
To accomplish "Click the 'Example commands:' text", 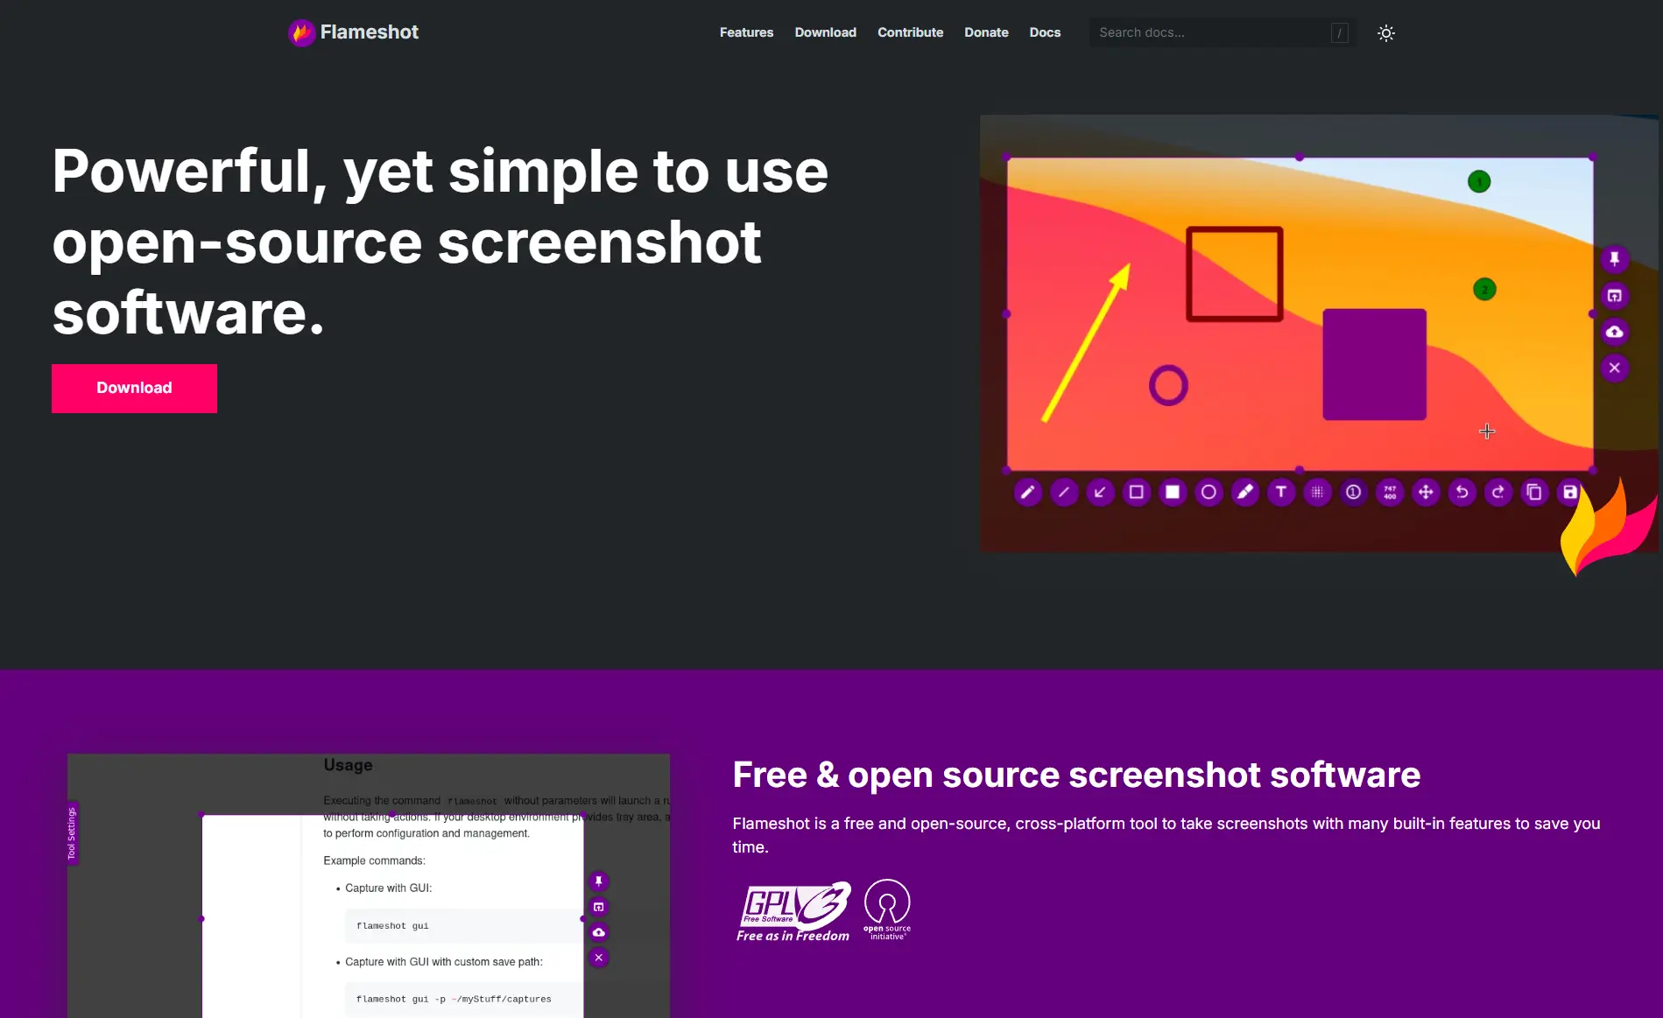I will tap(374, 860).
